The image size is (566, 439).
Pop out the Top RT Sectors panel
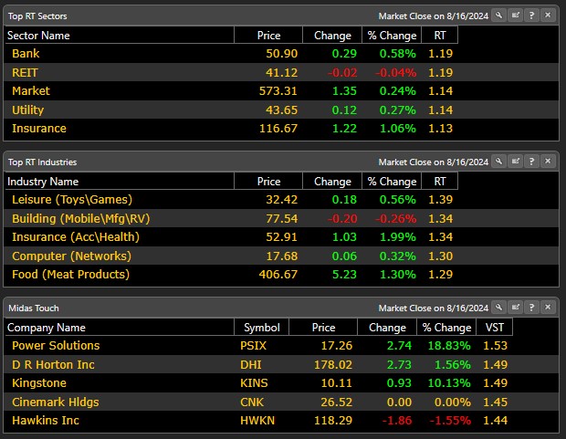(x=515, y=16)
